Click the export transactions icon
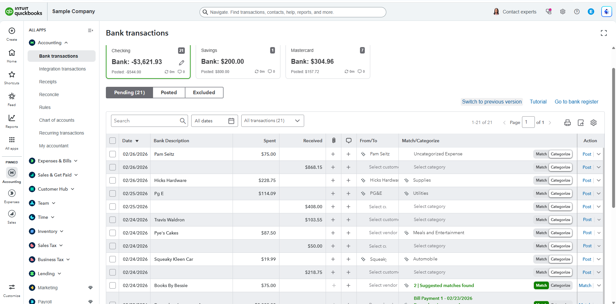616x304 pixels. click(x=581, y=123)
